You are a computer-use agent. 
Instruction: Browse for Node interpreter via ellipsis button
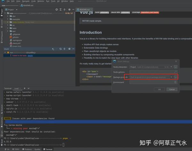pos(175,67)
